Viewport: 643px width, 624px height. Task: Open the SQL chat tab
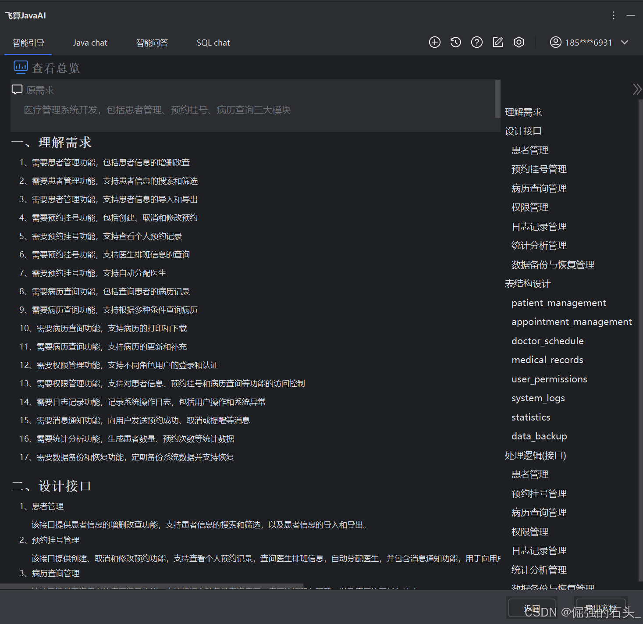click(x=213, y=43)
